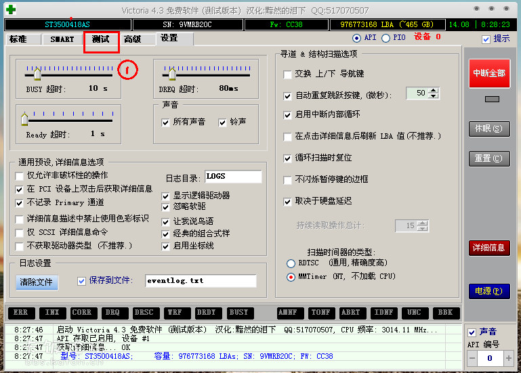Click the BBK error indicator
Screen dimensions: 521x373
[446, 313]
